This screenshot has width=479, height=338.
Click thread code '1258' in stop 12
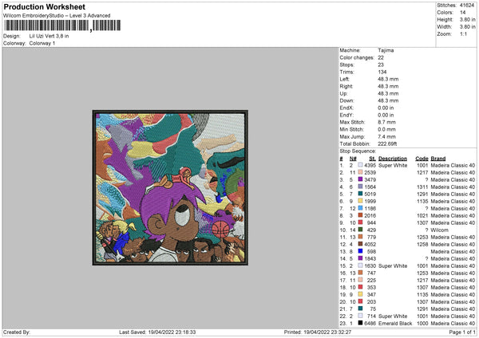tap(422, 245)
